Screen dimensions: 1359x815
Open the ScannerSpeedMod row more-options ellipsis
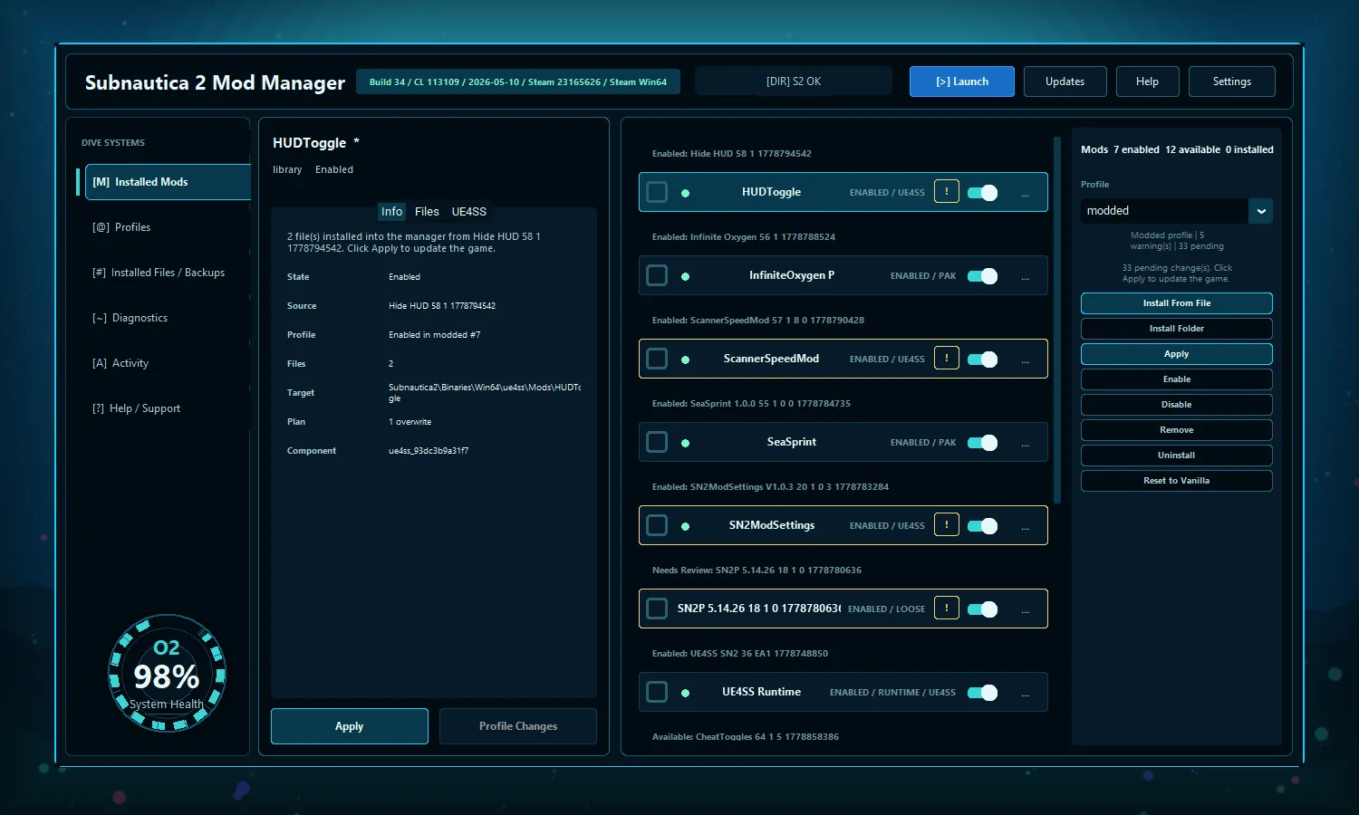[x=1026, y=360]
